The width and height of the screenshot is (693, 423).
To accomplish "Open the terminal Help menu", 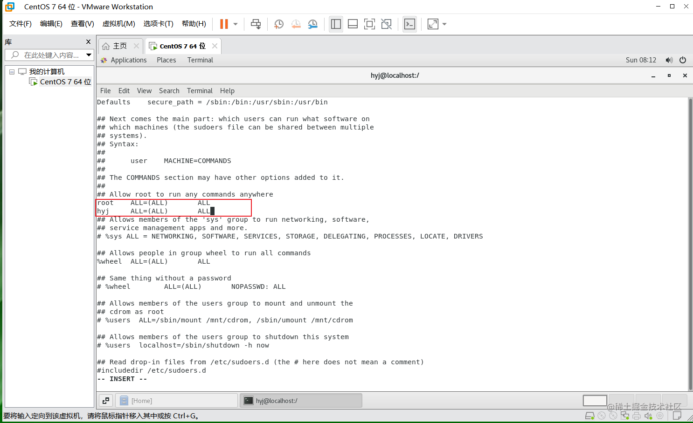I will tap(227, 91).
